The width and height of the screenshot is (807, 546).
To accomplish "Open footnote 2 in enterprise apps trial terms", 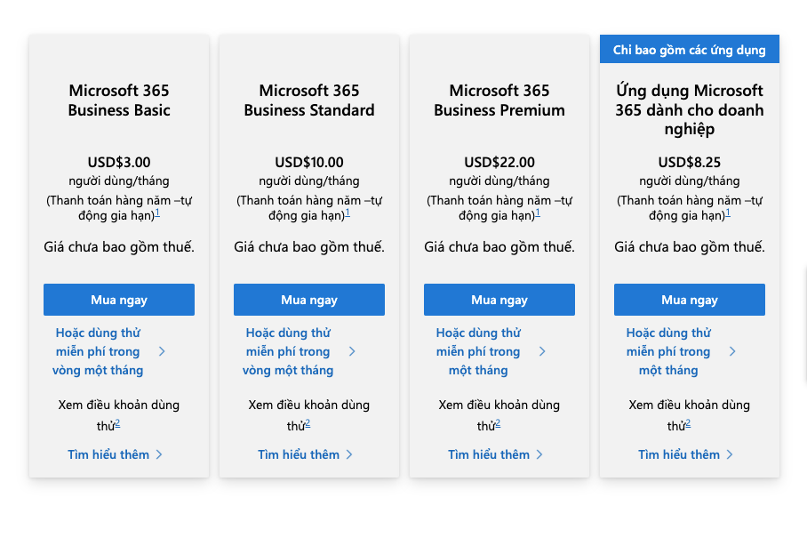I will pos(688,423).
